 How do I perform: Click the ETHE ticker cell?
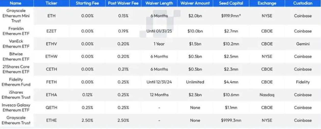pos(51,120)
